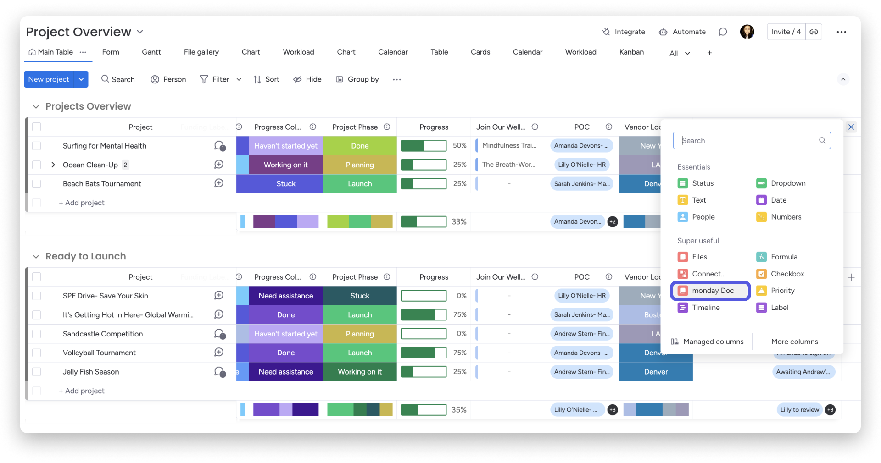Check the Jelly Fish Season row checkbox
This screenshot has width=881, height=463.
37,372
